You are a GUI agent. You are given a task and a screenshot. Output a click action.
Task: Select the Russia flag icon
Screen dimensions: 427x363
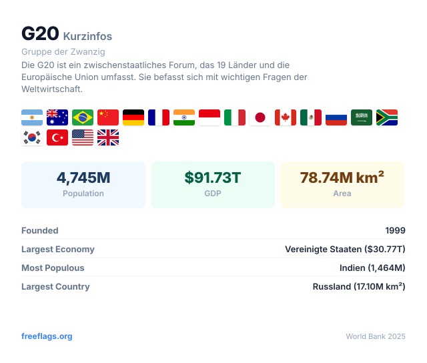336,117
